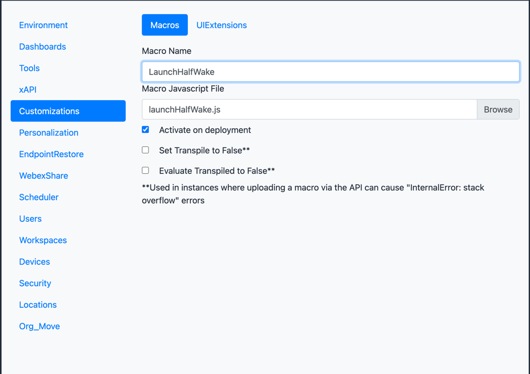Switch to the Macros tab
This screenshot has width=530, height=374.
(165, 25)
